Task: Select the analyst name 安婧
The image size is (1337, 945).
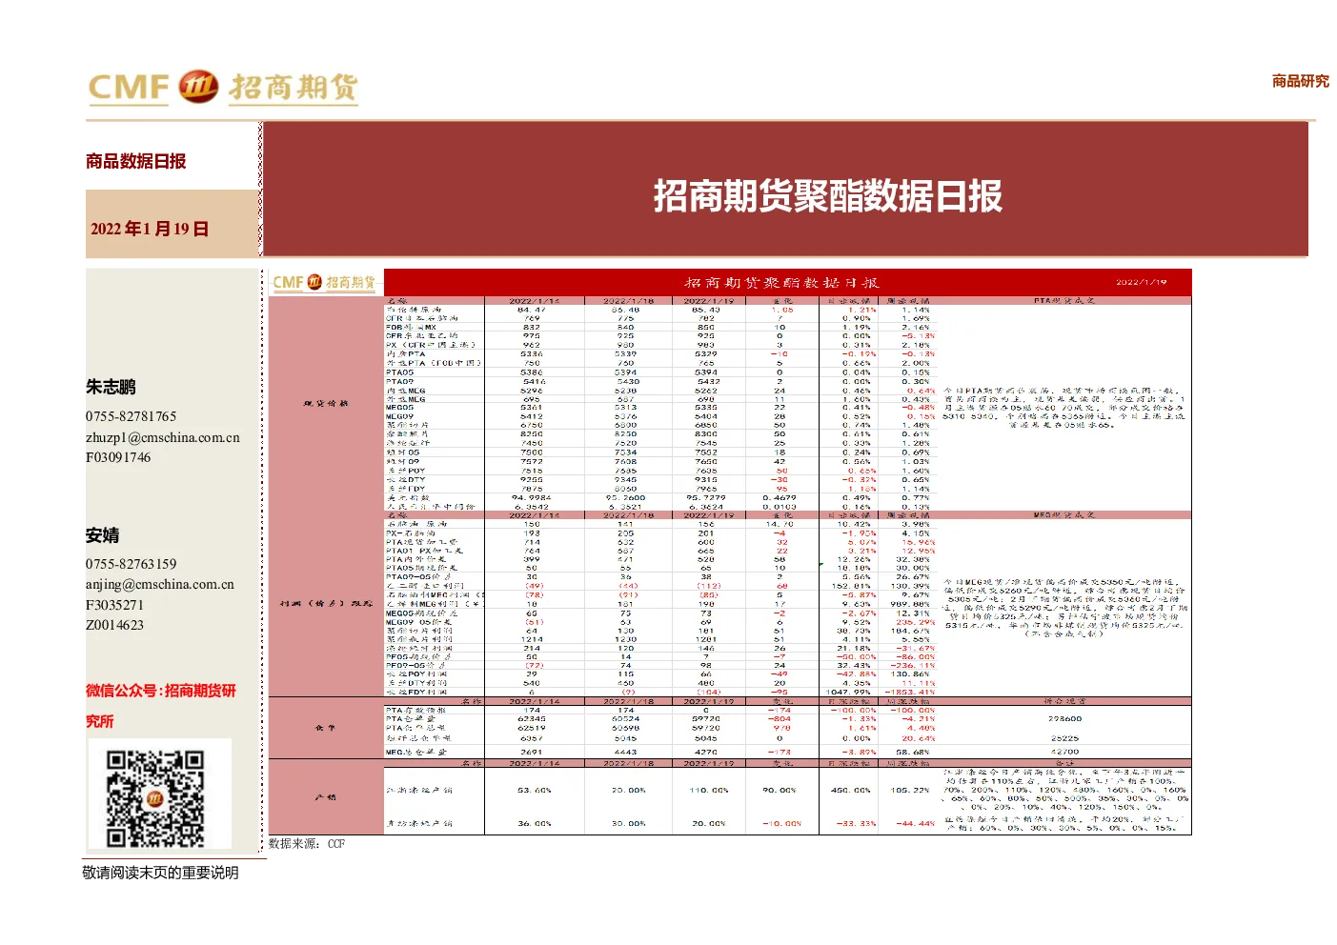Action: pos(103,535)
